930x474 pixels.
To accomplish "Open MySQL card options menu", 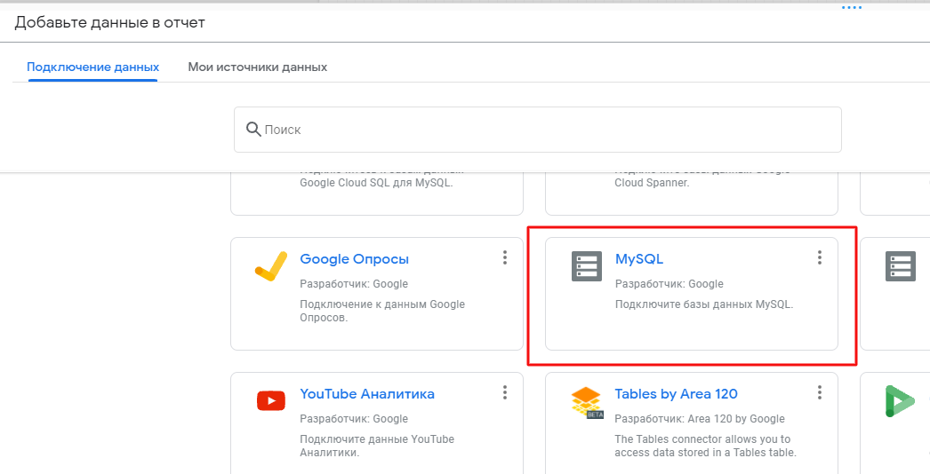I will (x=820, y=257).
